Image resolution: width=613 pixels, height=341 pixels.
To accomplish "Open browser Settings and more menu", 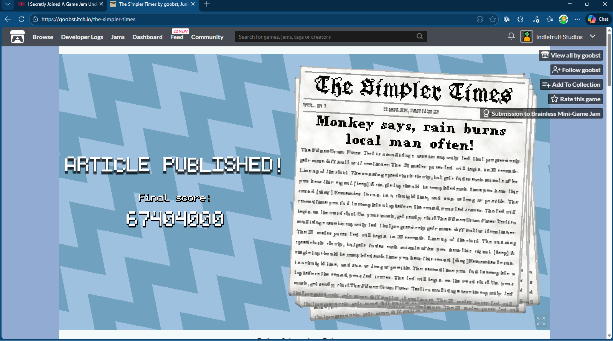I will [577, 19].
